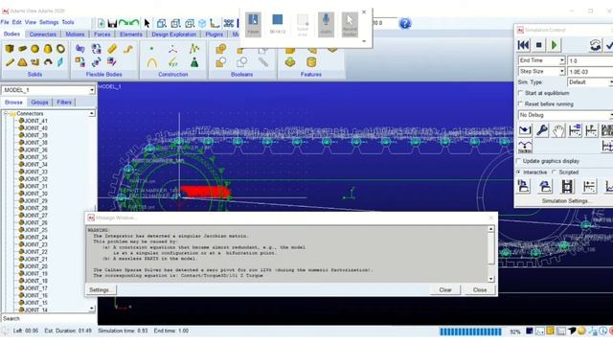Select the Cylinder solid tool
This screenshot has width=613, height=345.
tap(22, 49)
